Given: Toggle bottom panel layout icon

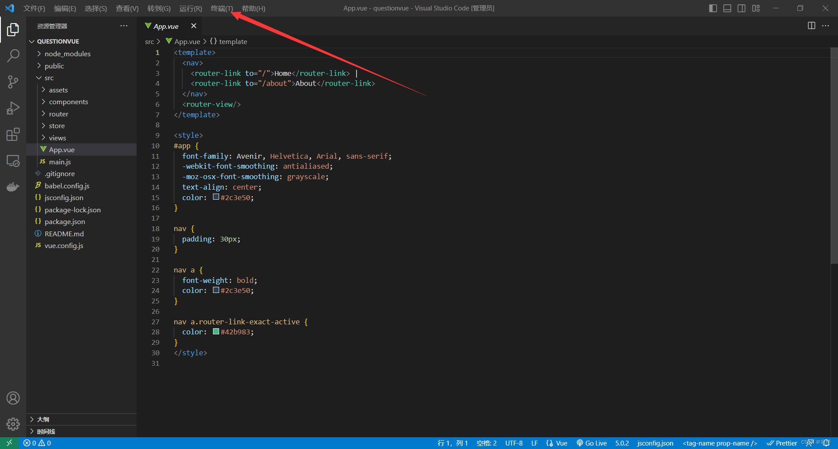Looking at the screenshot, I should [x=727, y=8].
